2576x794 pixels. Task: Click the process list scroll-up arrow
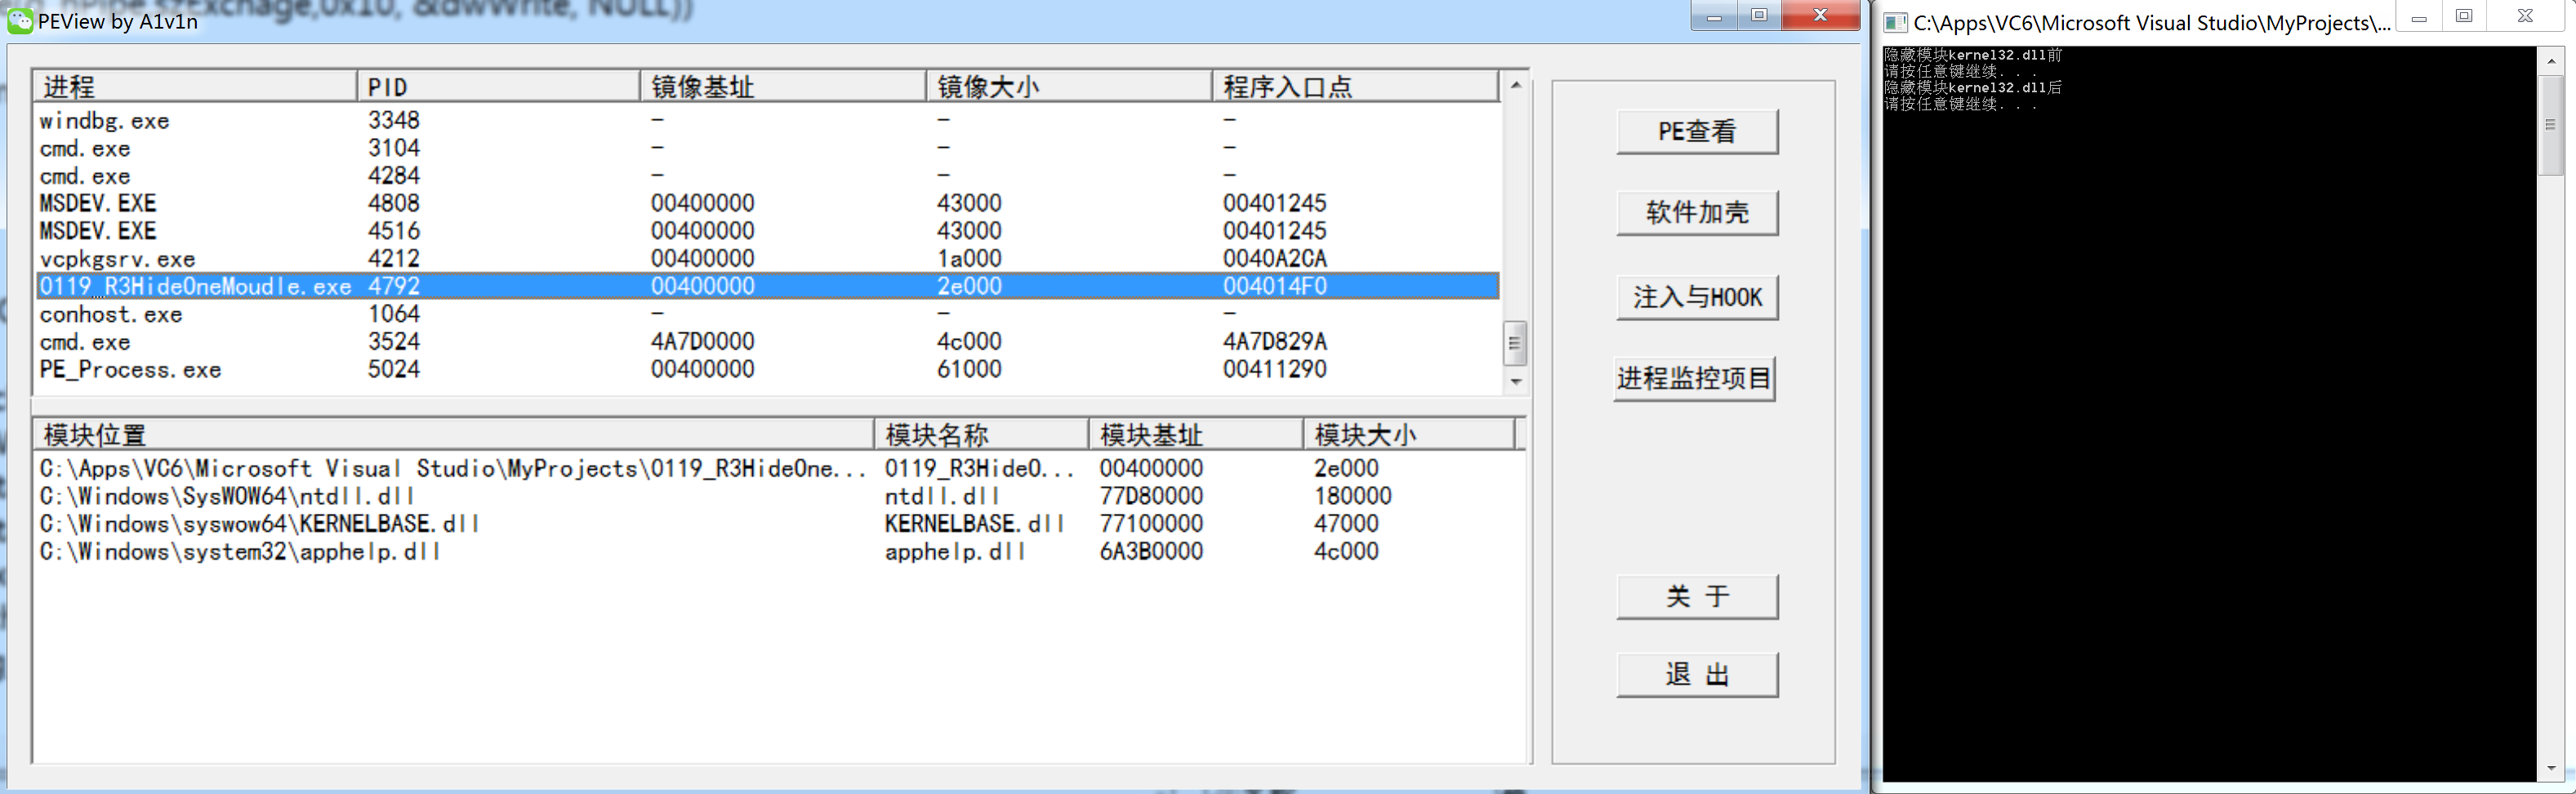[1516, 85]
